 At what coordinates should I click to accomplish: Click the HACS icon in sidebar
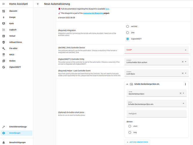pyautogui.click(x=4, y=55)
